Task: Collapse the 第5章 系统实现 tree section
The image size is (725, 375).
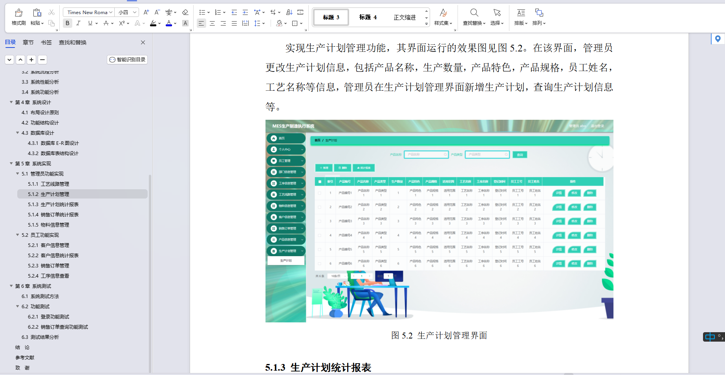Action: [11, 163]
